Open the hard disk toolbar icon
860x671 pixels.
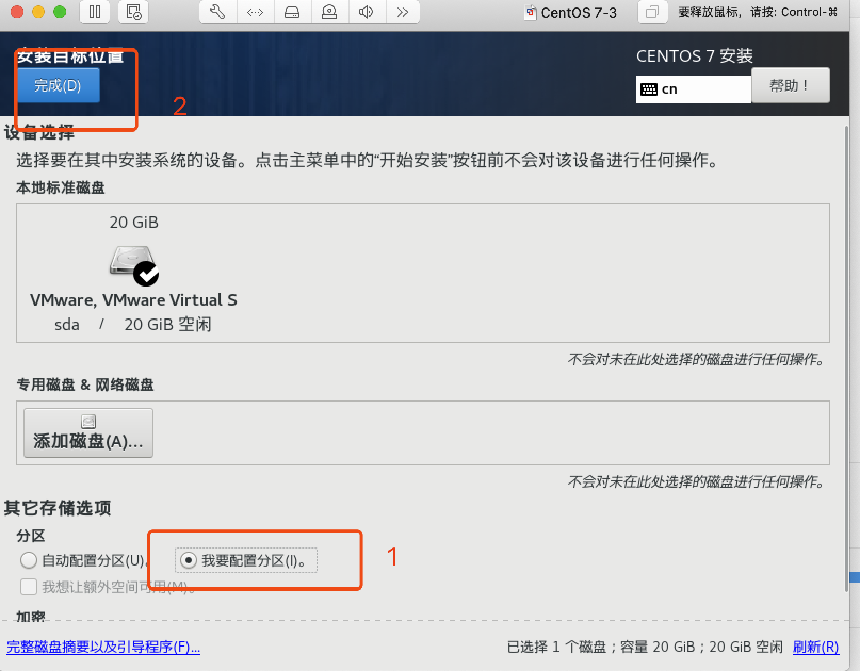click(x=292, y=12)
